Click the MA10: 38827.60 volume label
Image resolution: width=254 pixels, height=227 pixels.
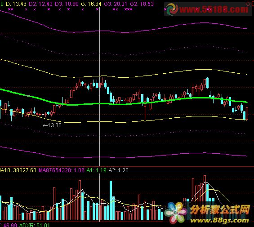tap(18, 170)
